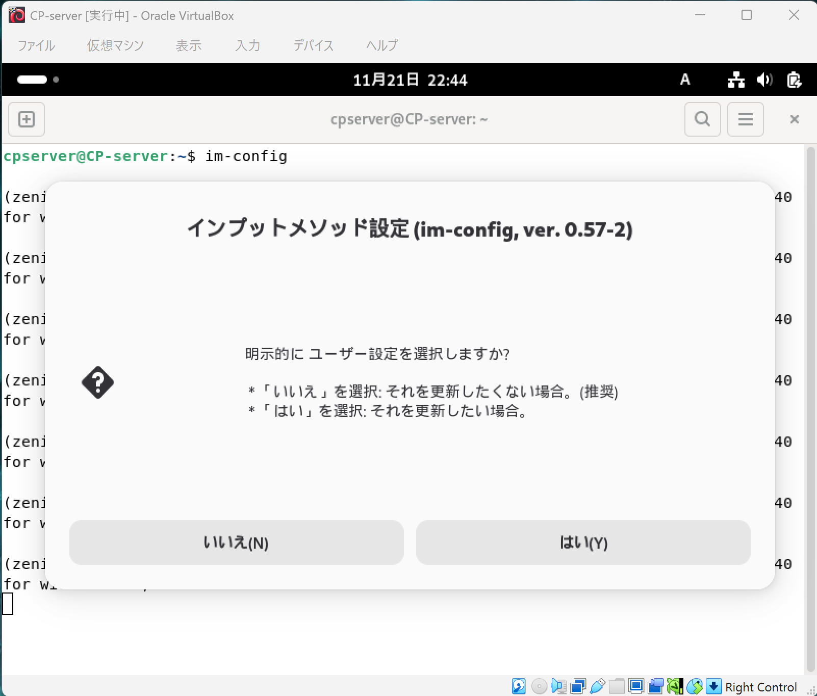
Task: Open the audio settings status icon
Action: tap(559, 686)
